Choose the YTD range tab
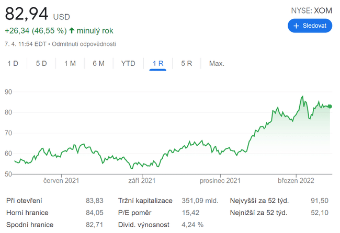This screenshot has width=340, height=233. click(128, 63)
